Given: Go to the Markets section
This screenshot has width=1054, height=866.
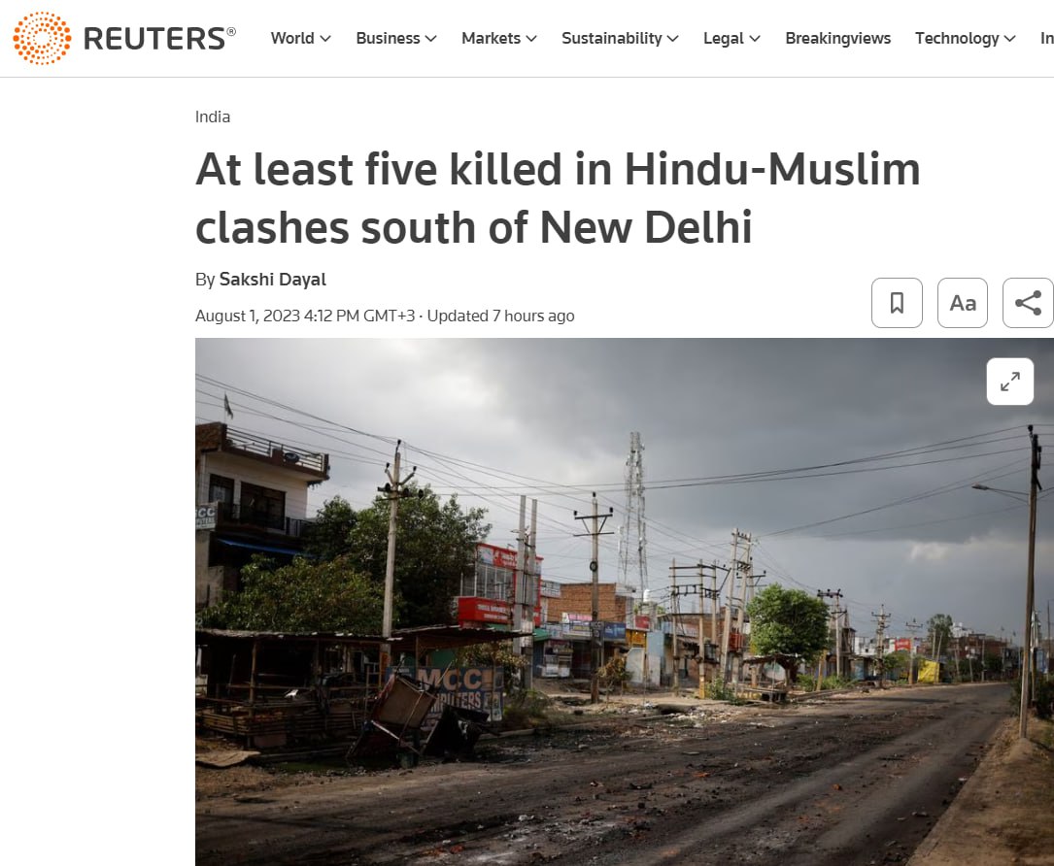Looking at the screenshot, I should click(x=491, y=38).
